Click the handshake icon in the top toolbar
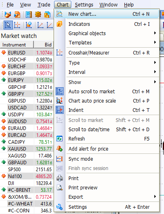 pyautogui.click(x=8, y=15)
